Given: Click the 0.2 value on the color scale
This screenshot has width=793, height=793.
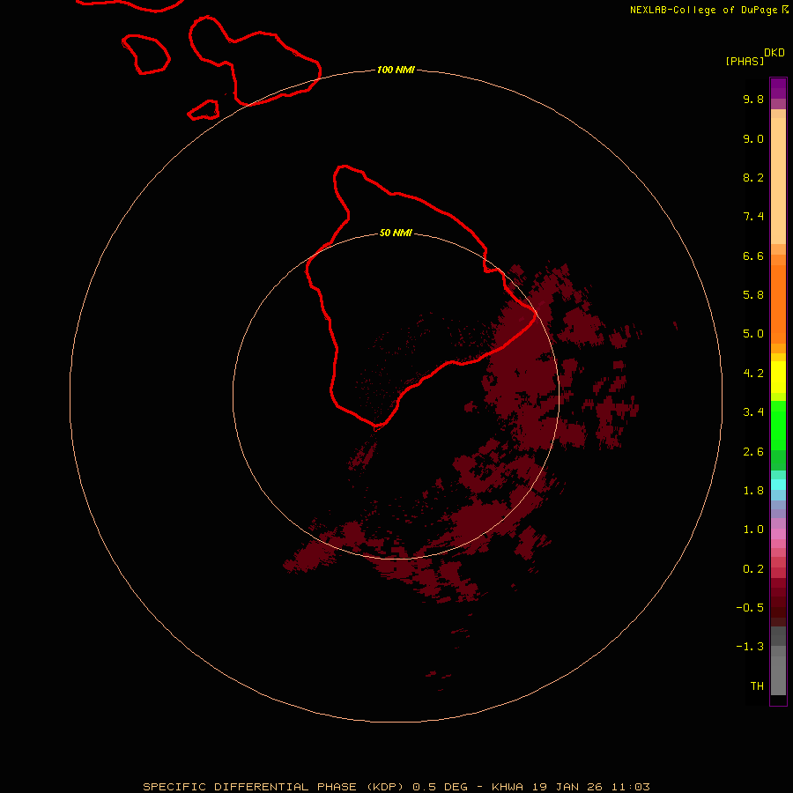Looking at the screenshot, I should (753, 569).
